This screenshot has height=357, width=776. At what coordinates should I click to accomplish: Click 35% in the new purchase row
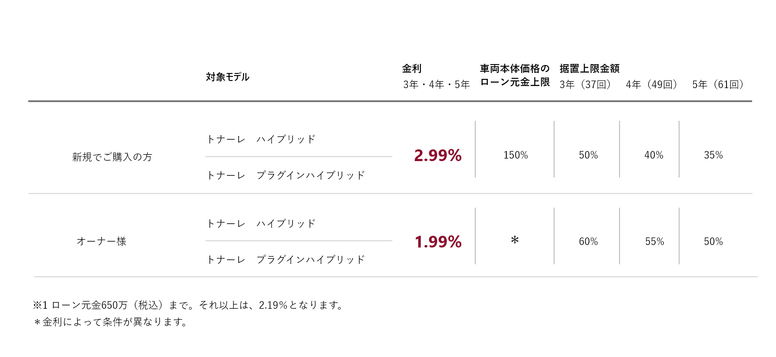tap(713, 155)
